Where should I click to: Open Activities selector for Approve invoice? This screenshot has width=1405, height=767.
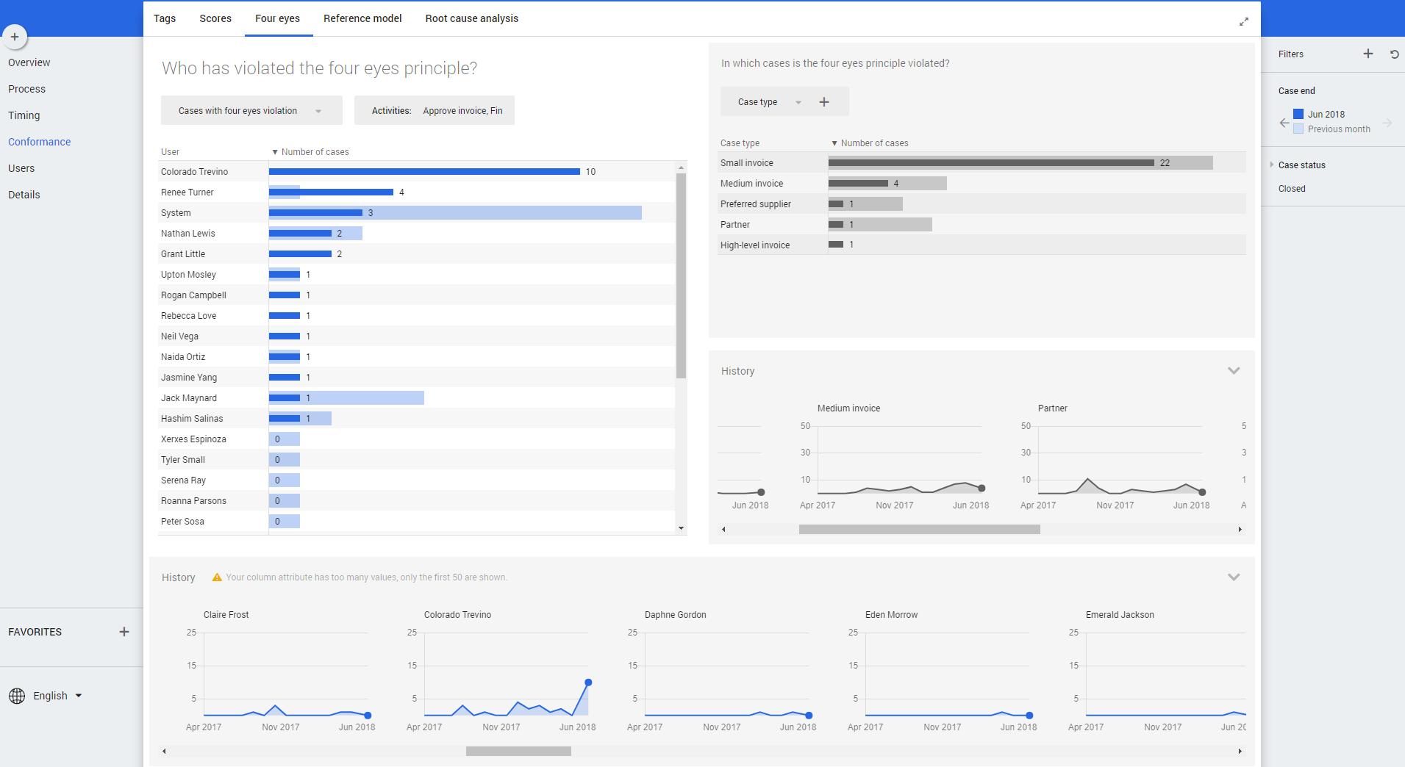point(435,111)
